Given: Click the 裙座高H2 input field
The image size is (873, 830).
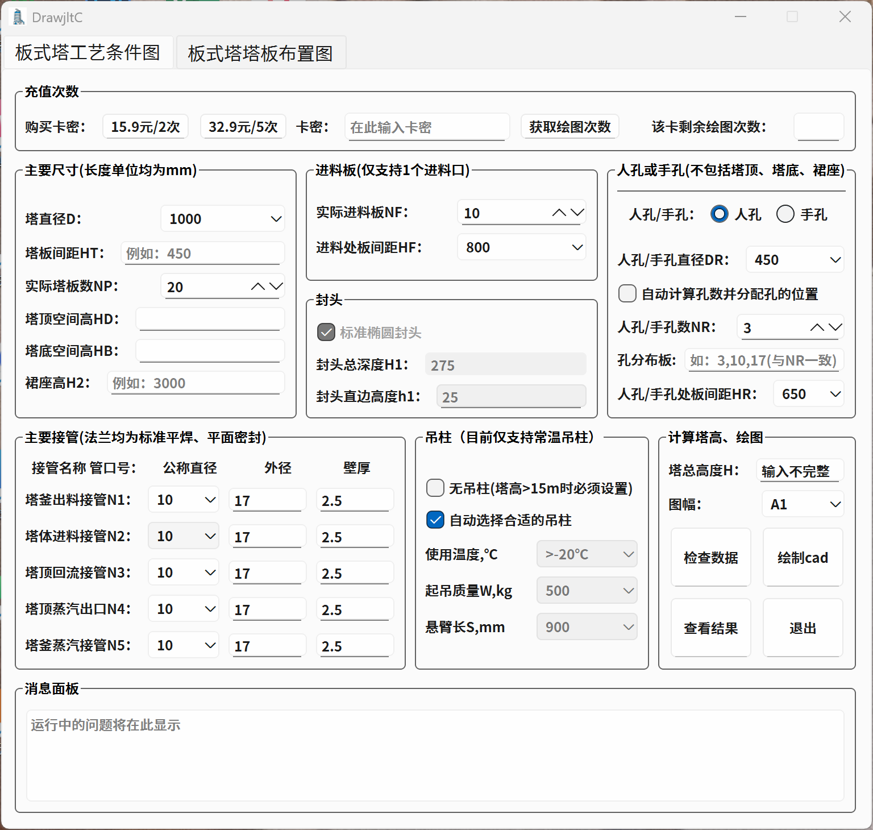Looking at the screenshot, I should [196, 383].
